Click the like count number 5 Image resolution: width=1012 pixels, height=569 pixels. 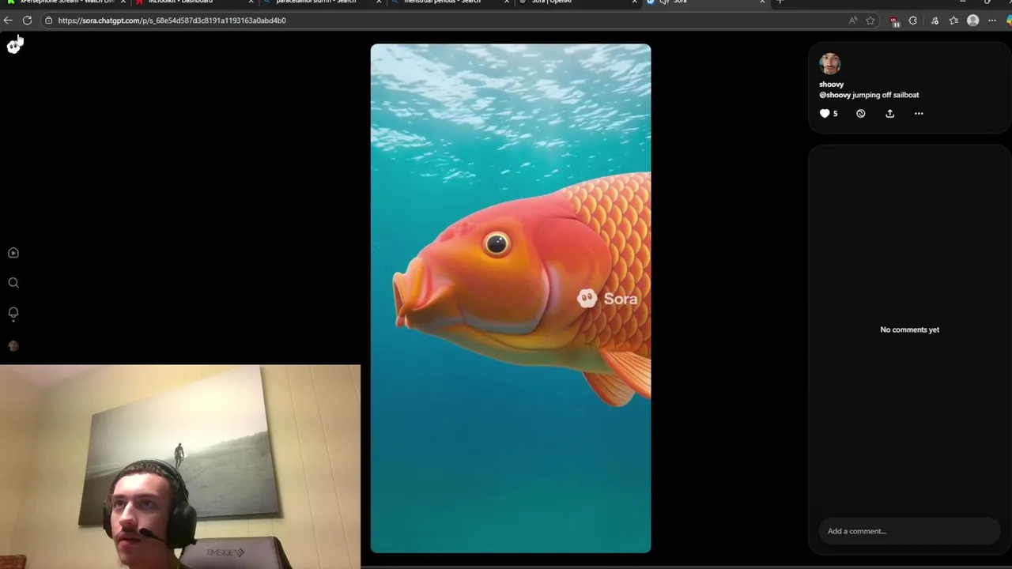pyautogui.click(x=835, y=114)
